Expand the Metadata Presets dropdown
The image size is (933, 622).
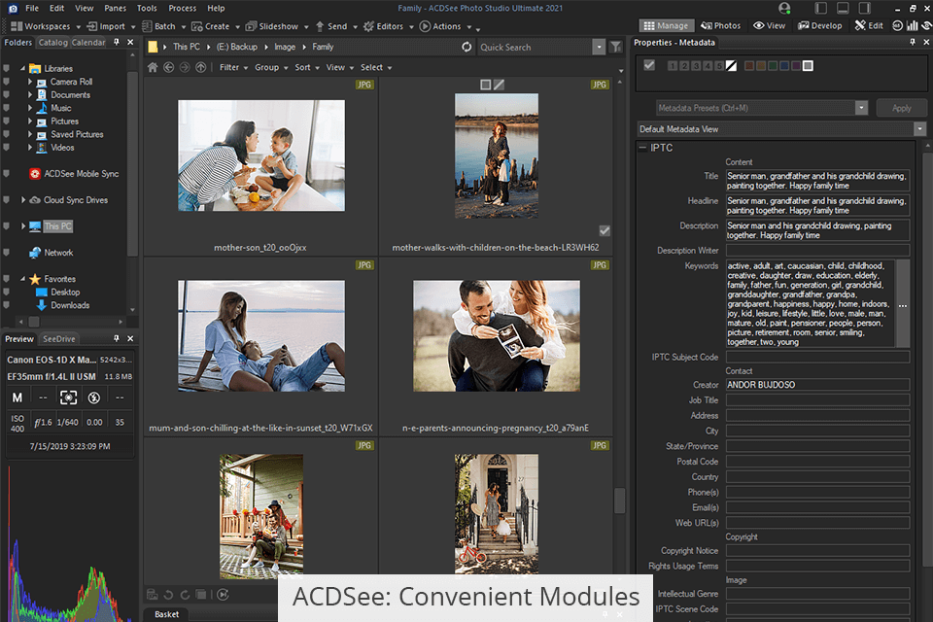click(x=861, y=108)
